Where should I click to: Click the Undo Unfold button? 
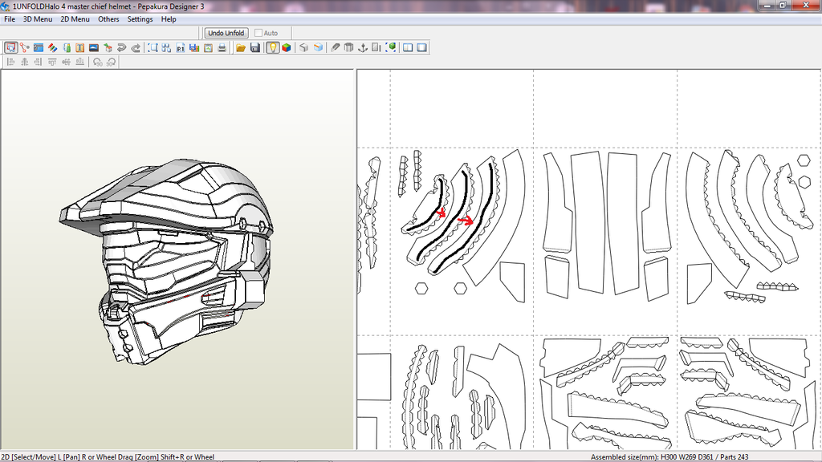tap(226, 33)
